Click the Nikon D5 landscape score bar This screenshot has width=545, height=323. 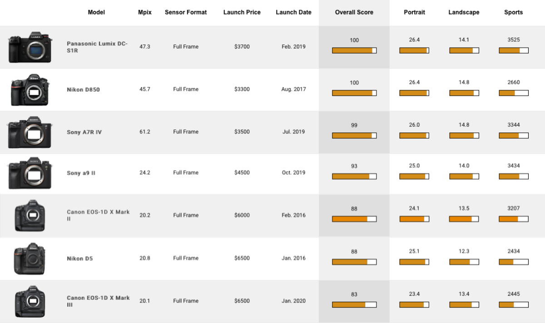point(464,262)
